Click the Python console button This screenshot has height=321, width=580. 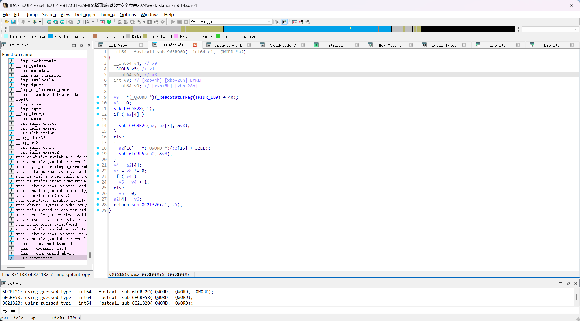pos(10,310)
